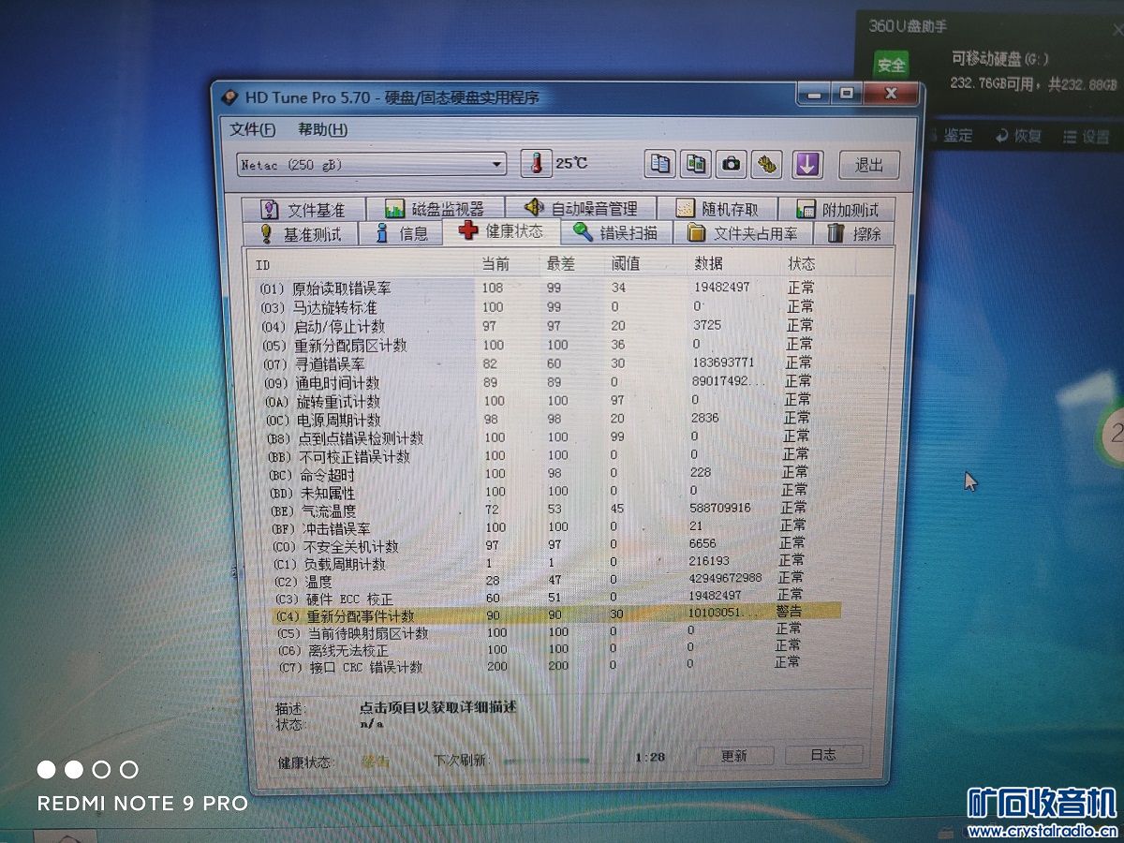The width and height of the screenshot is (1124, 843).
Task: Select the (03) 马达旋转标准 row
Action: (x=539, y=307)
